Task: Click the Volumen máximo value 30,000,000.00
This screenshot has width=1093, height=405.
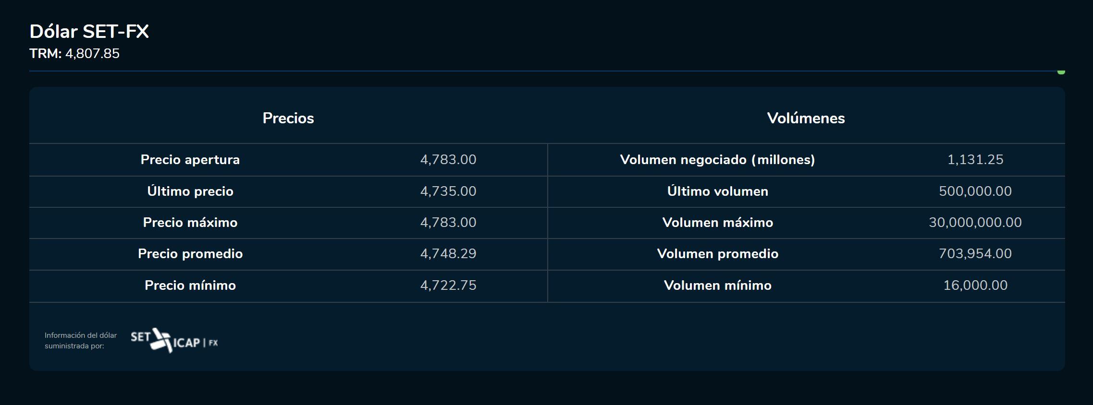Action: pyautogui.click(x=975, y=223)
